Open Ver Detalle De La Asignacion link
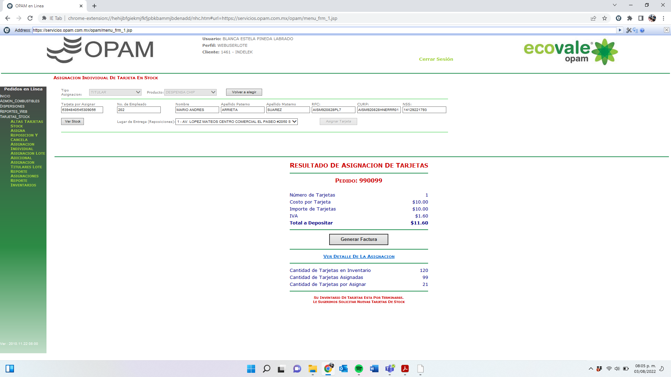This screenshot has width=671, height=377. 359,257
